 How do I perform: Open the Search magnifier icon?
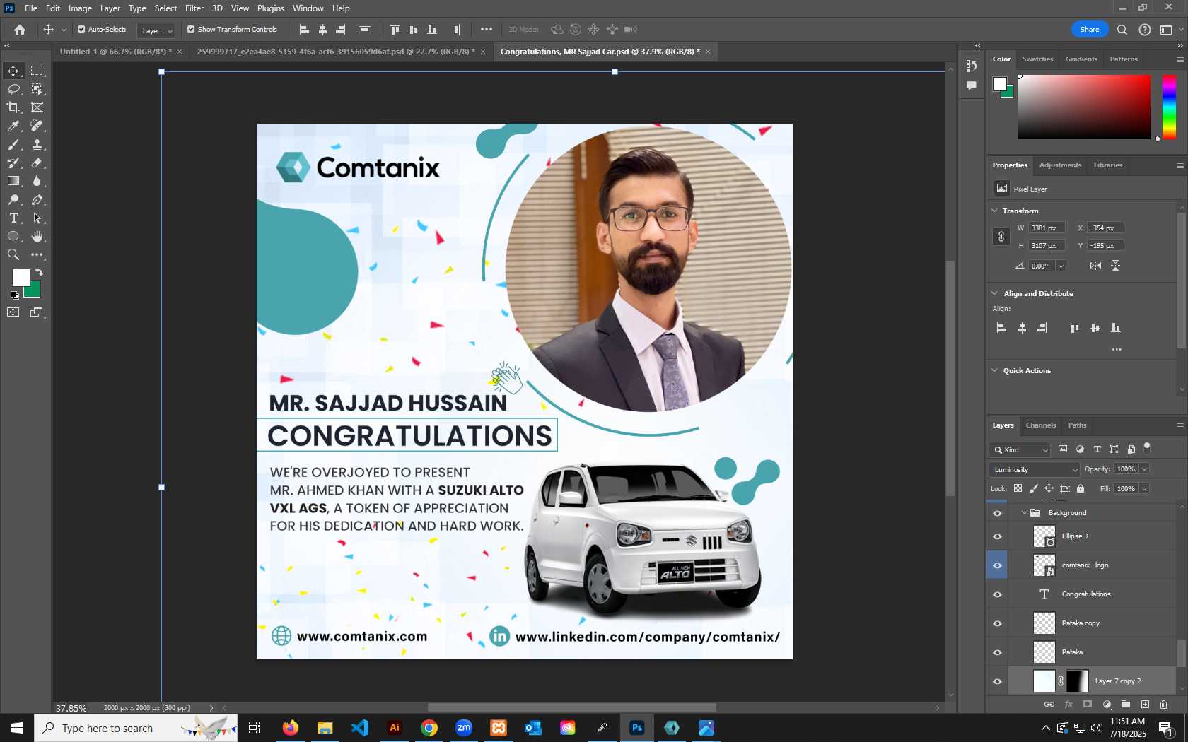click(x=1122, y=30)
